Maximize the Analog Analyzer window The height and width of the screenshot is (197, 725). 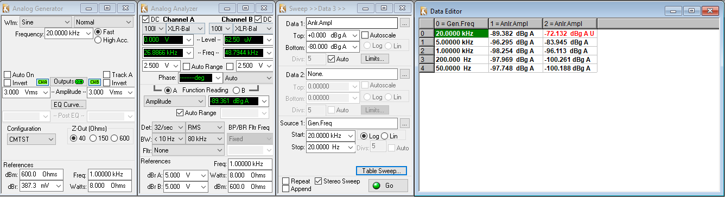click(x=246, y=9)
